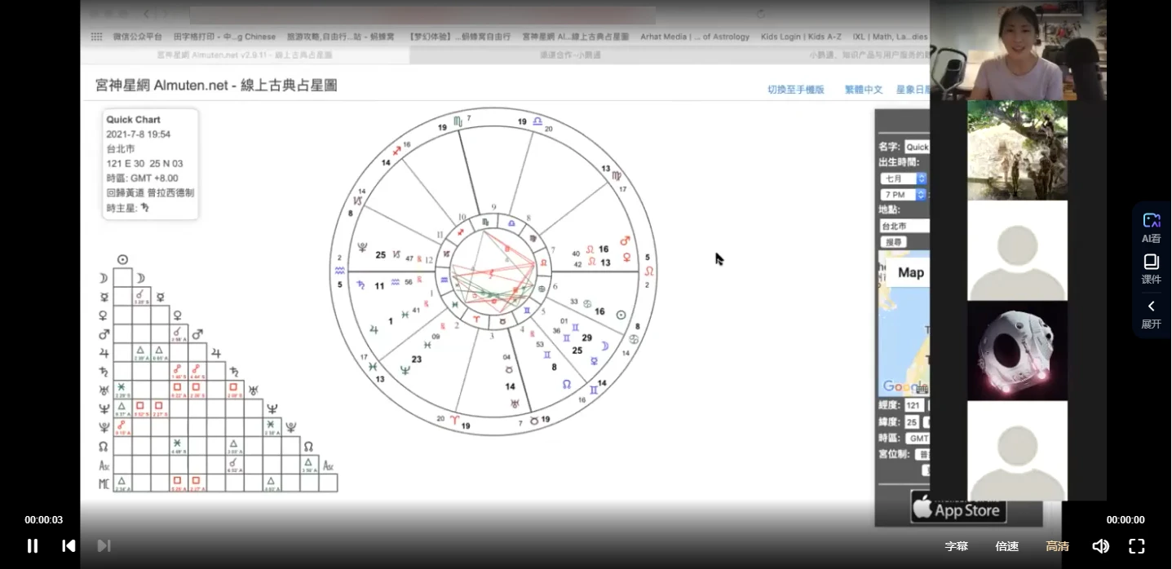The height and width of the screenshot is (569, 1172).
Task: Select the participant tile with spaceship image
Action: [x=1017, y=351]
